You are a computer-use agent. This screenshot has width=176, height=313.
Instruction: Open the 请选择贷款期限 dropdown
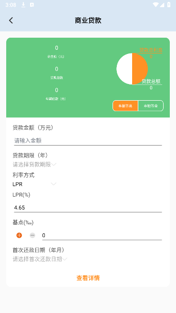(34, 165)
